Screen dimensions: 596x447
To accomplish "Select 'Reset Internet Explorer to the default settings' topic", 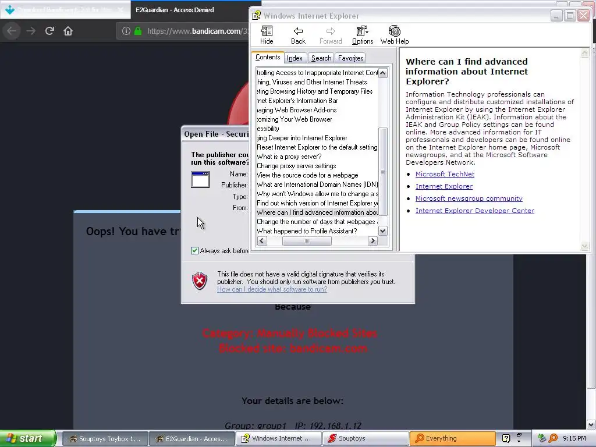I will point(317,147).
